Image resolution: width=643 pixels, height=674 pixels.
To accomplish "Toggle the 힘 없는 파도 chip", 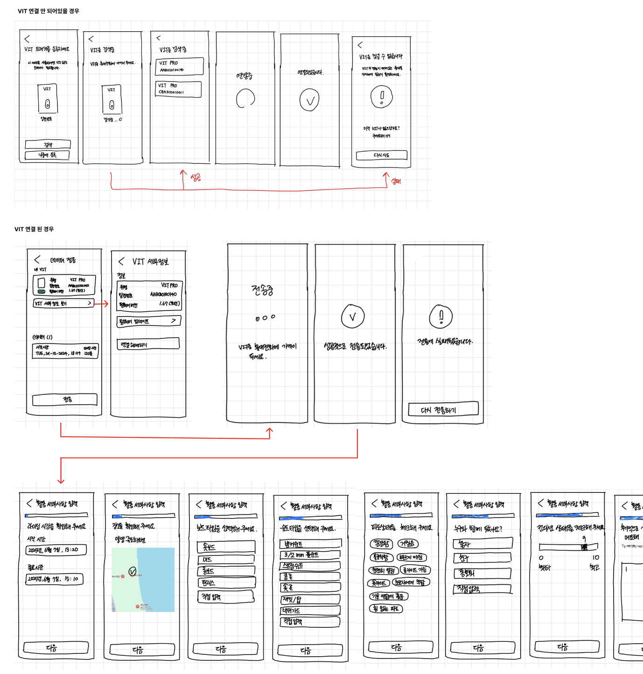I will pos(385,609).
